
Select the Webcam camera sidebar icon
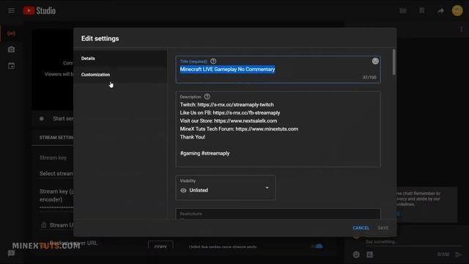coord(12,49)
